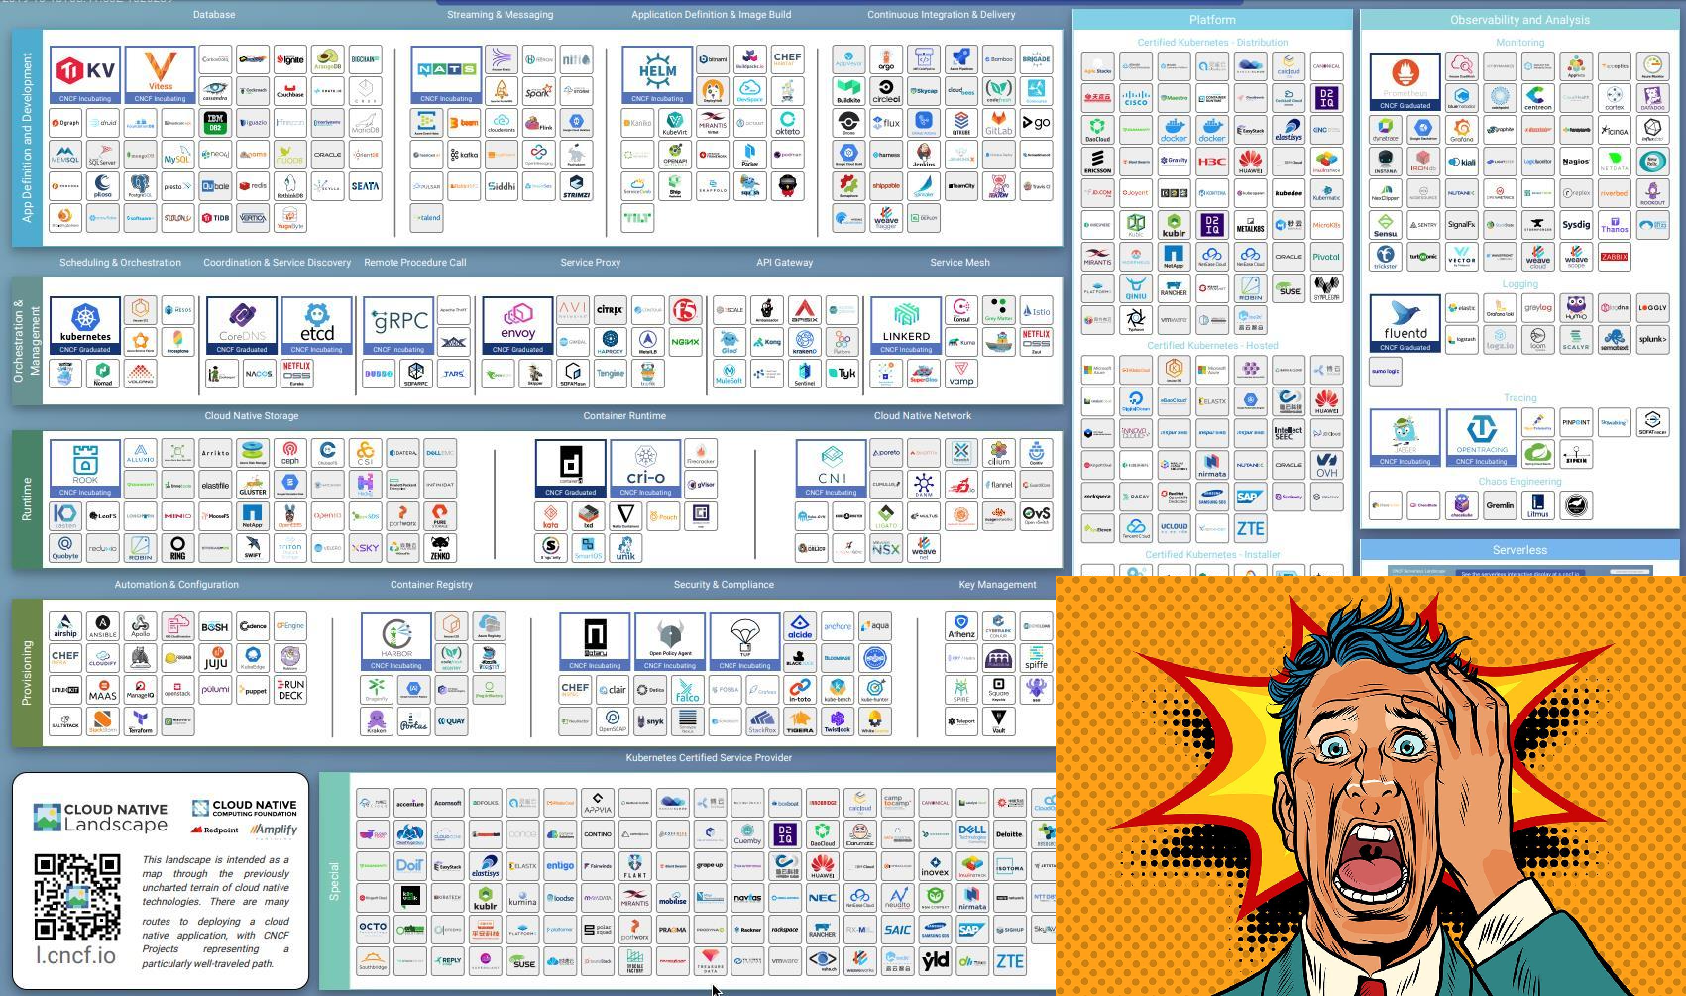Open the Istio service mesh logo

[x=1036, y=311]
